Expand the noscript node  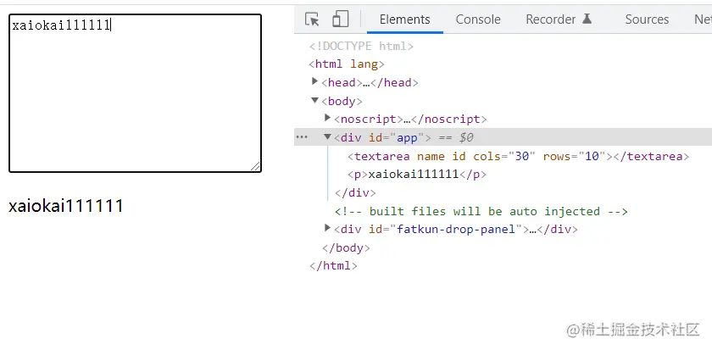pyautogui.click(x=327, y=119)
